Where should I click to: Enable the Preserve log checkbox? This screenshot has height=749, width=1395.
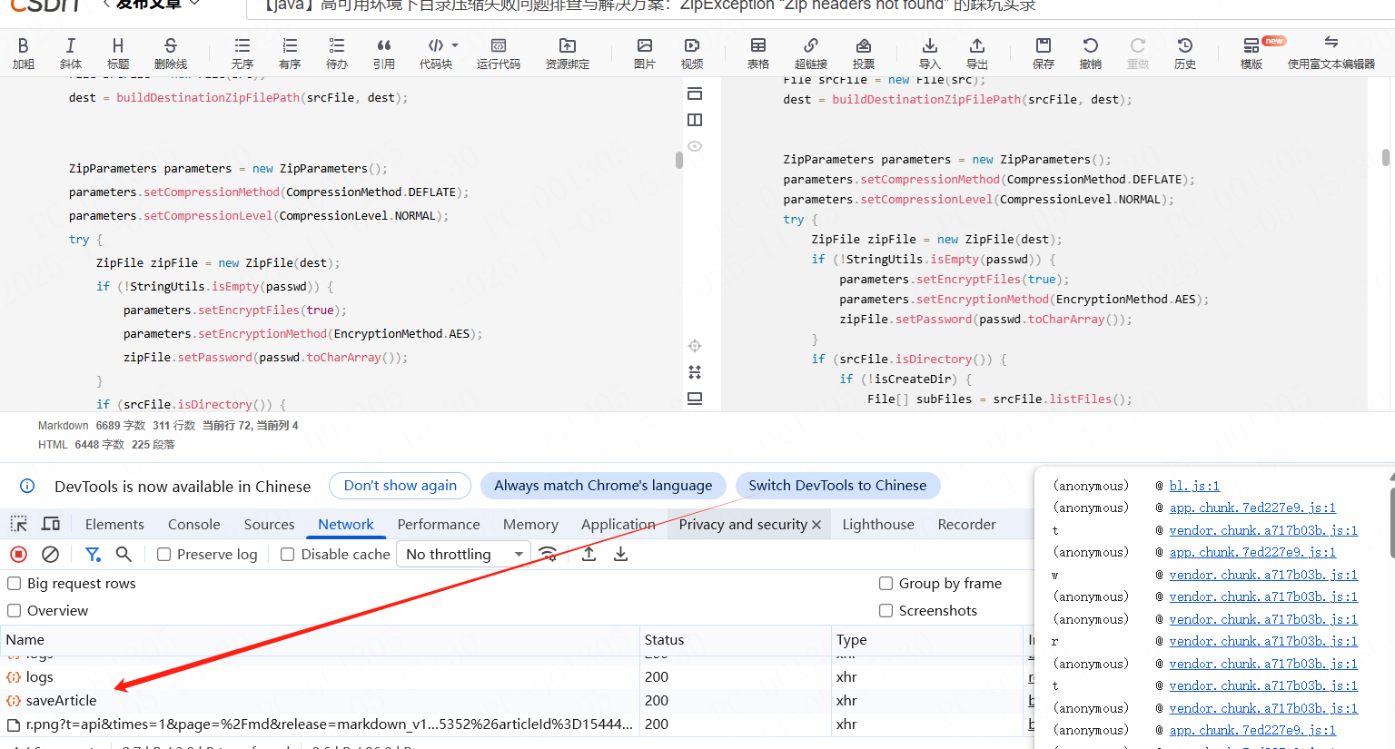[x=164, y=554]
